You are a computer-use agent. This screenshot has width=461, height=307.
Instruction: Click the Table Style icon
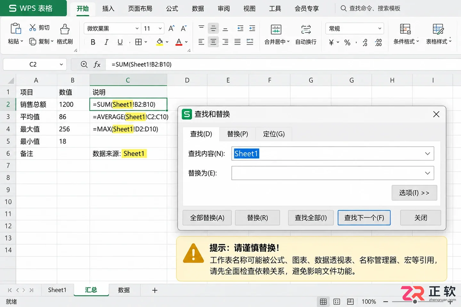point(438,29)
